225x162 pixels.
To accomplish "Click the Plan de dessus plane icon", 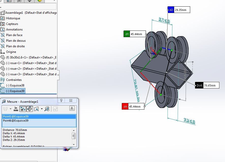I will [3, 41].
